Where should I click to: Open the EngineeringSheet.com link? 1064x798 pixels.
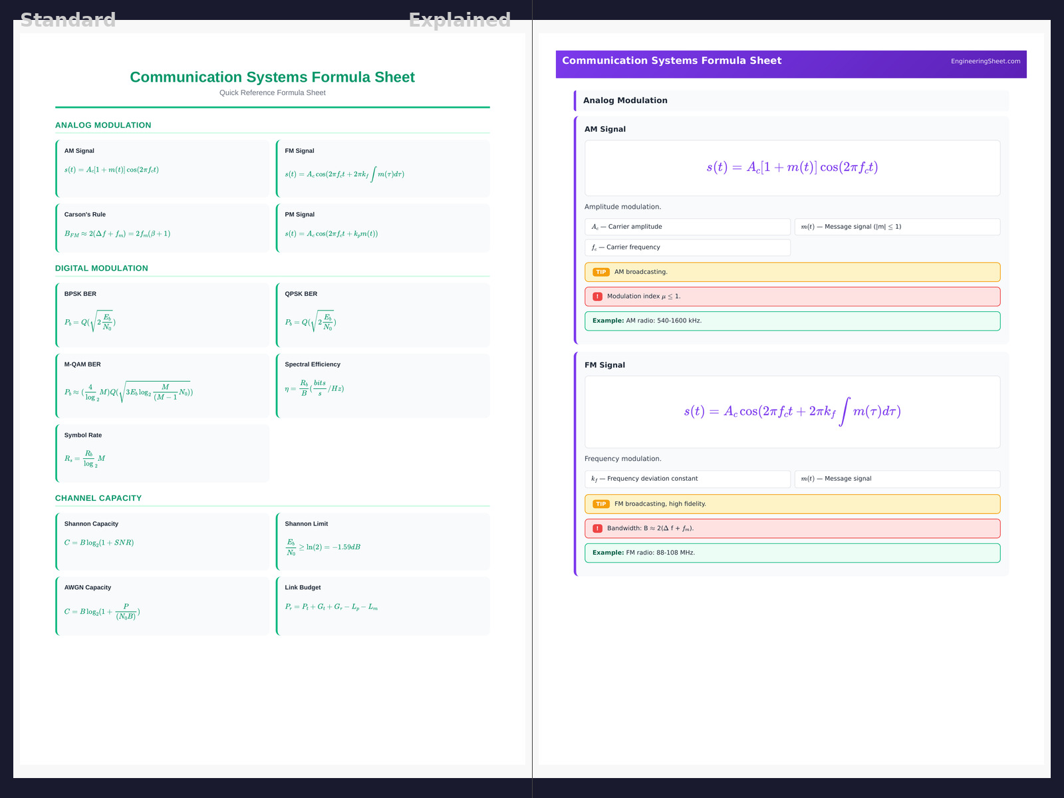point(985,61)
